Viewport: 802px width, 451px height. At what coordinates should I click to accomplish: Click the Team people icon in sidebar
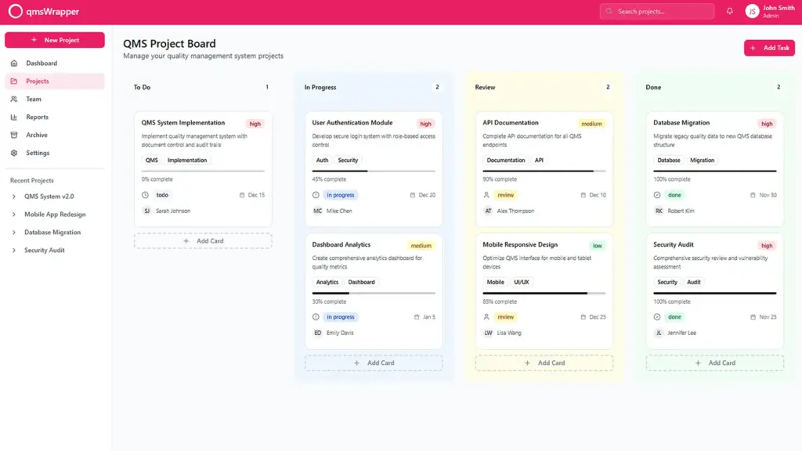(14, 99)
